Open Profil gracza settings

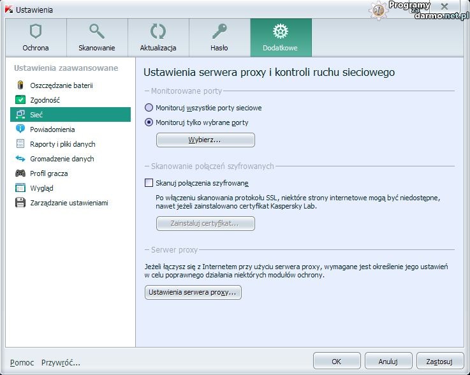coord(70,173)
